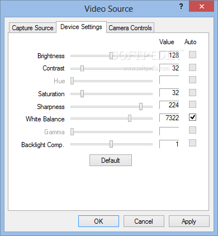Switch to the Camera Controls tab
The image size is (218, 236).
pyautogui.click(x=130, y=28)
